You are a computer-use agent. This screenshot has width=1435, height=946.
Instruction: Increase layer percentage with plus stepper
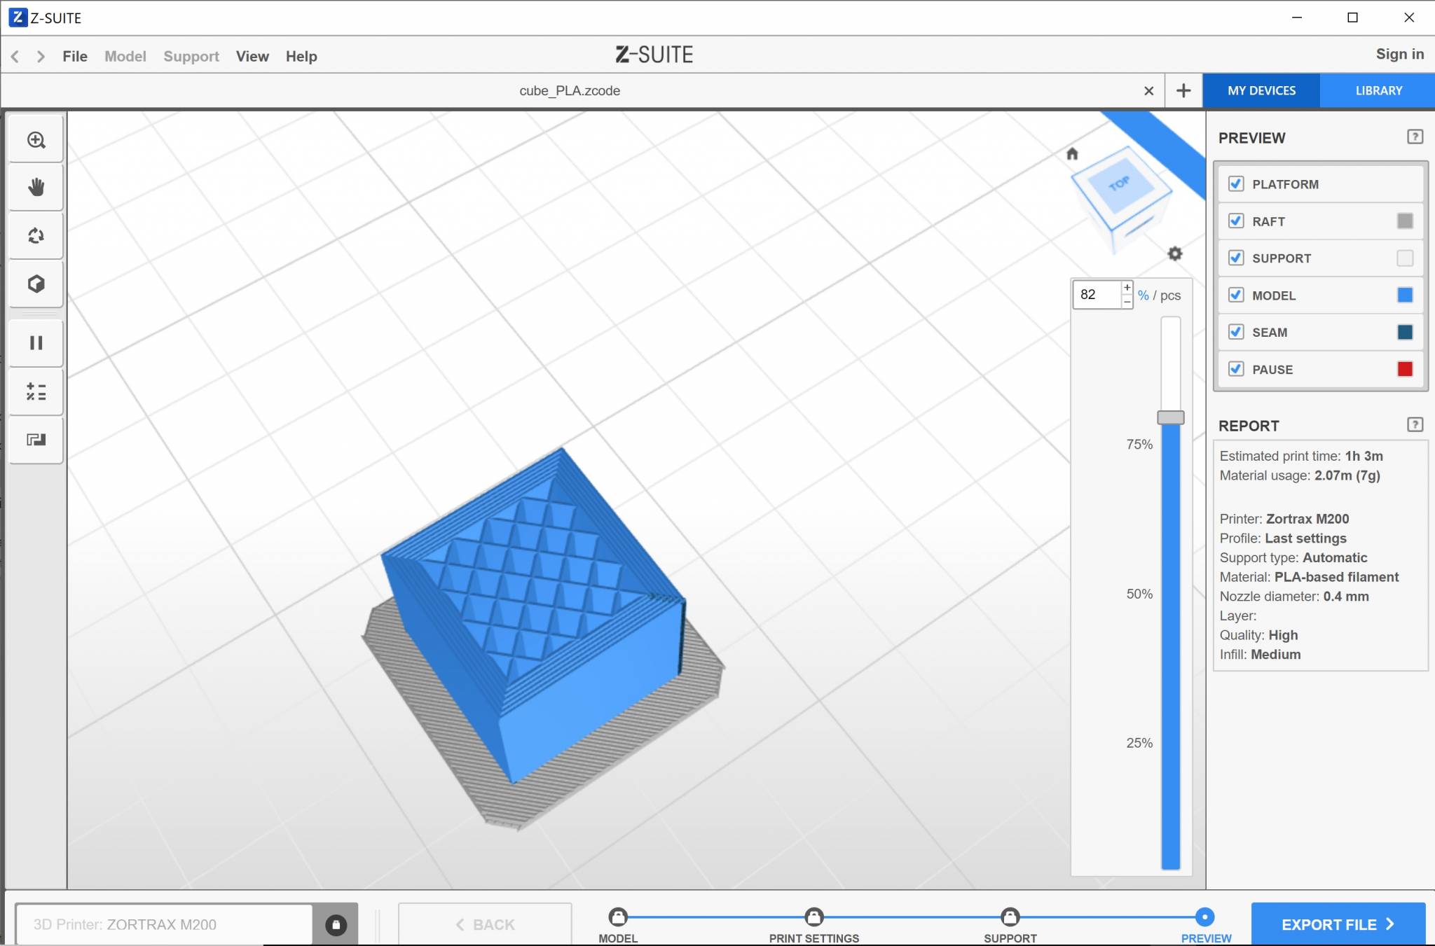1127,288
